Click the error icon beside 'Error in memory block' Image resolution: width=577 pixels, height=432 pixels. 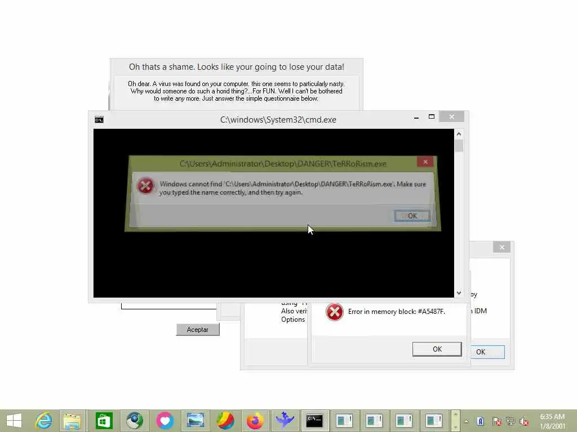(x=335, y=312)
